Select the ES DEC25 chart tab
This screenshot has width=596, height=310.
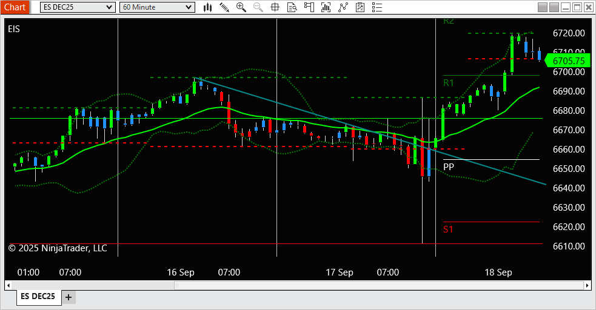coord(38,296)
